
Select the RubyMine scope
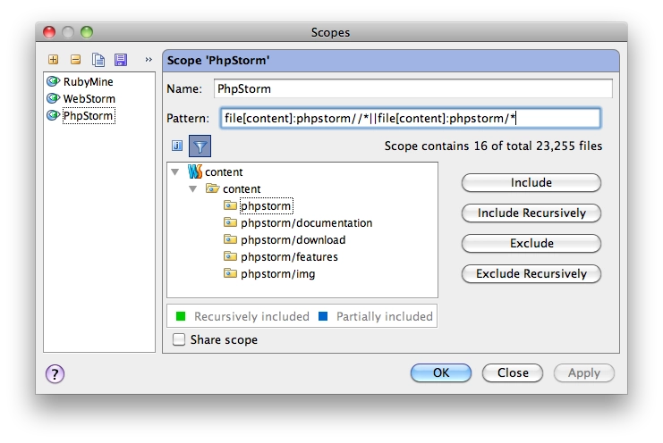(x=88, y=81)
